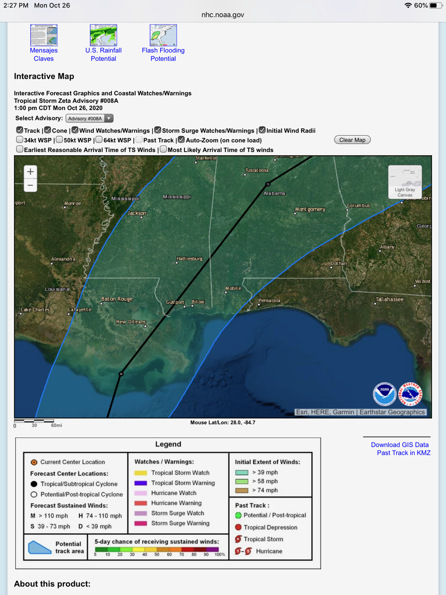Open the Select Advisory dropdown
The image size is (446, 595).
click(x=90, y=119)
